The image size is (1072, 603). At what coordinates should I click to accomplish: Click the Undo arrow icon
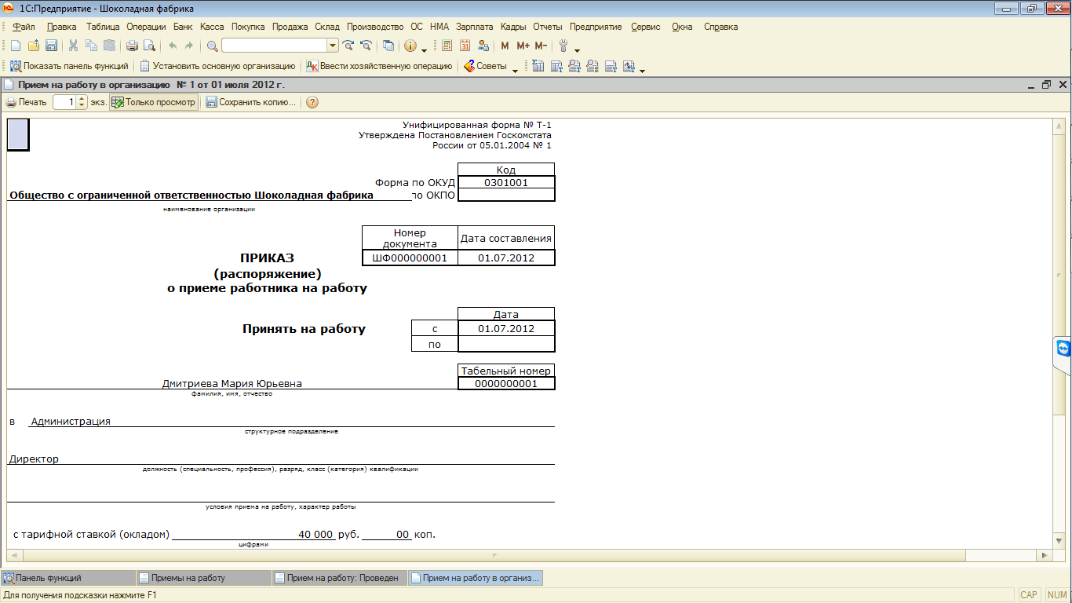[x=172, y=46]
